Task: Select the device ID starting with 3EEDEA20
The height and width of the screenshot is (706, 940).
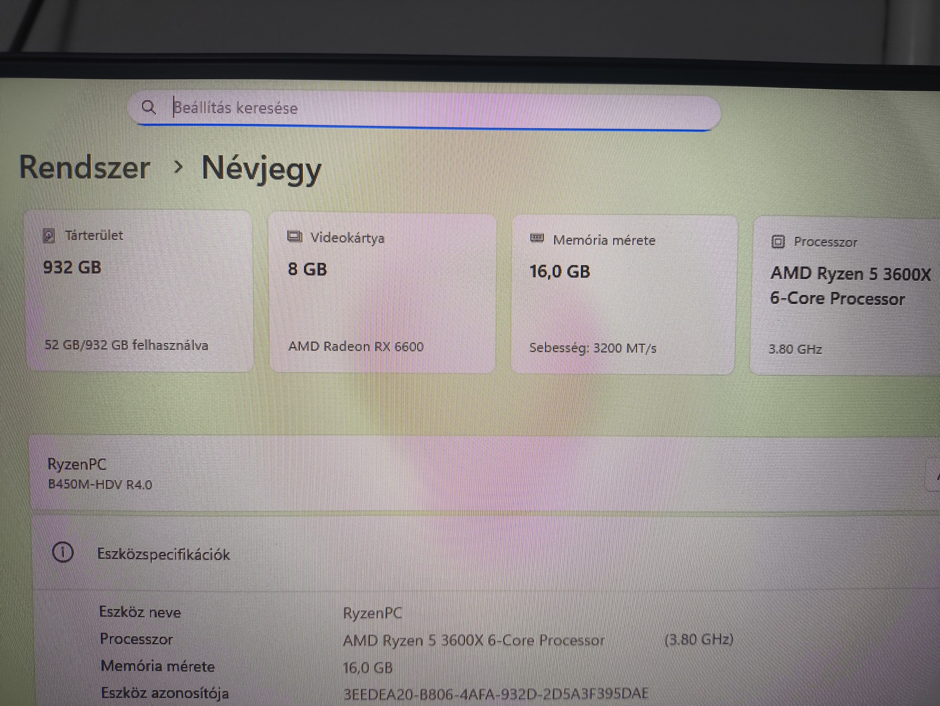Action: (496, 694)
